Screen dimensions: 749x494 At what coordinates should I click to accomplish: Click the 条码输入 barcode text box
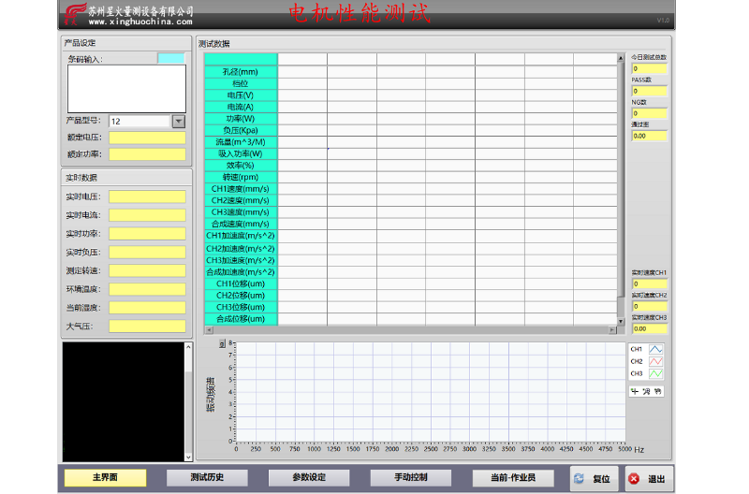[126, 89]
